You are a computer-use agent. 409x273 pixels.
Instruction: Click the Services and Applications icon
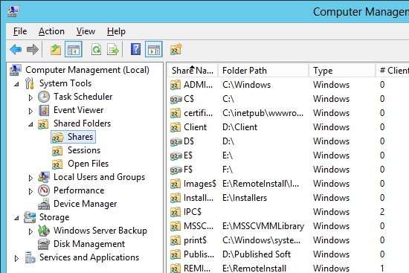(30, 257)
